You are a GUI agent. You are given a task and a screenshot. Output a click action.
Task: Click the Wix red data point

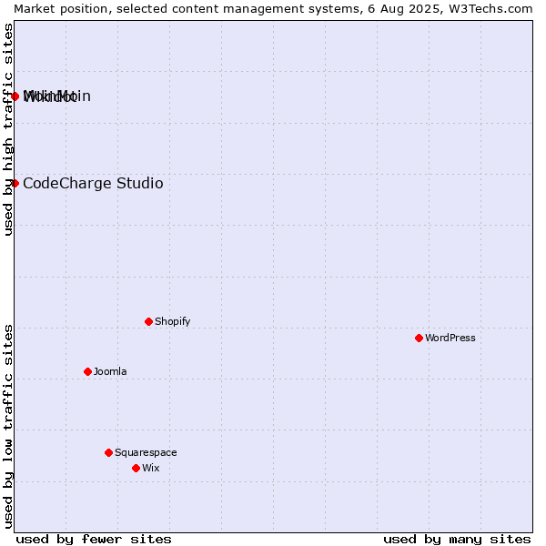(x=136, y=468)
